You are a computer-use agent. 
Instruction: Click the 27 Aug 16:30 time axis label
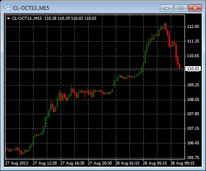point(72,163)
